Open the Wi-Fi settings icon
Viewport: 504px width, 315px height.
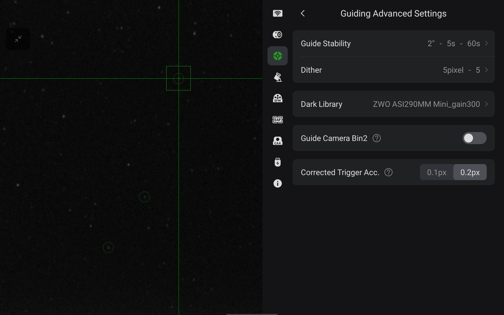click(x=277, y=13)
